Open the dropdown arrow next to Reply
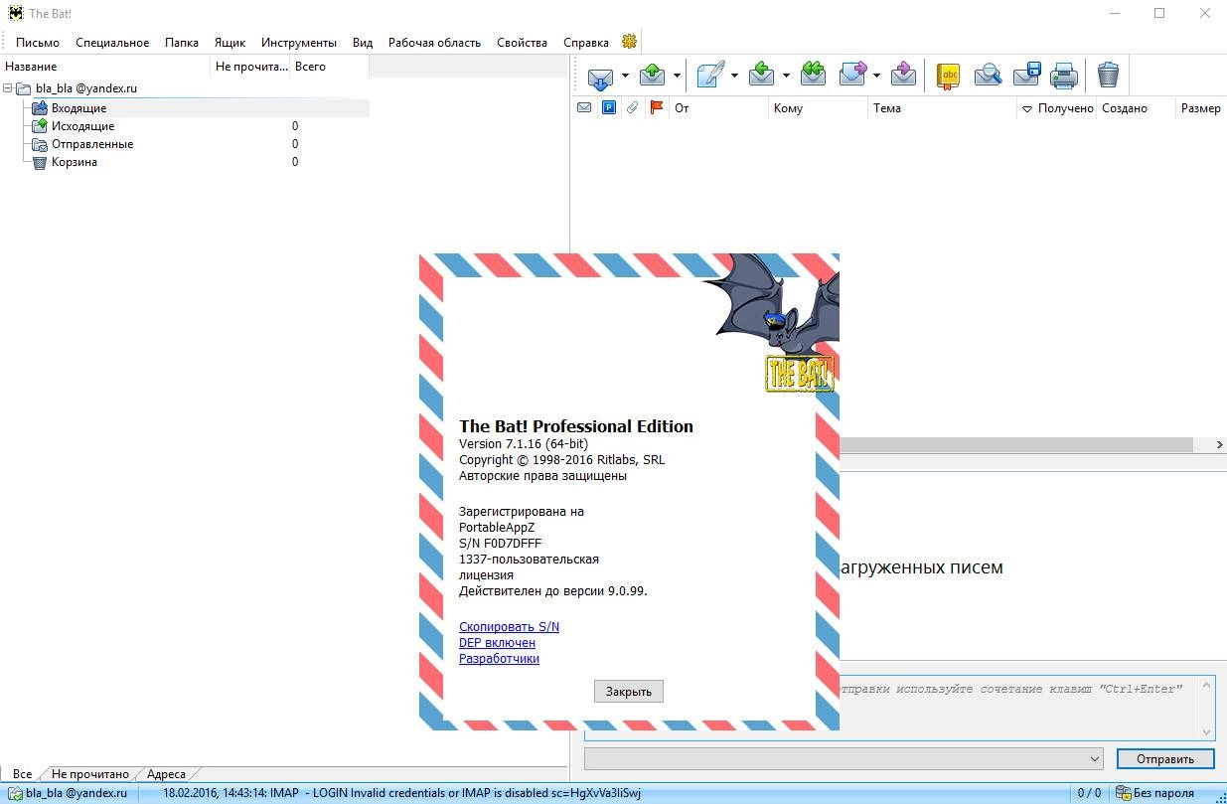 point(785,76)
